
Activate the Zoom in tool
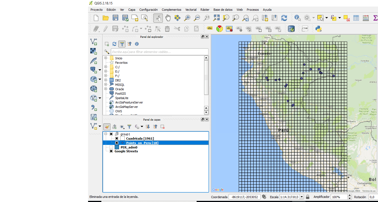[x=187, y=18]
